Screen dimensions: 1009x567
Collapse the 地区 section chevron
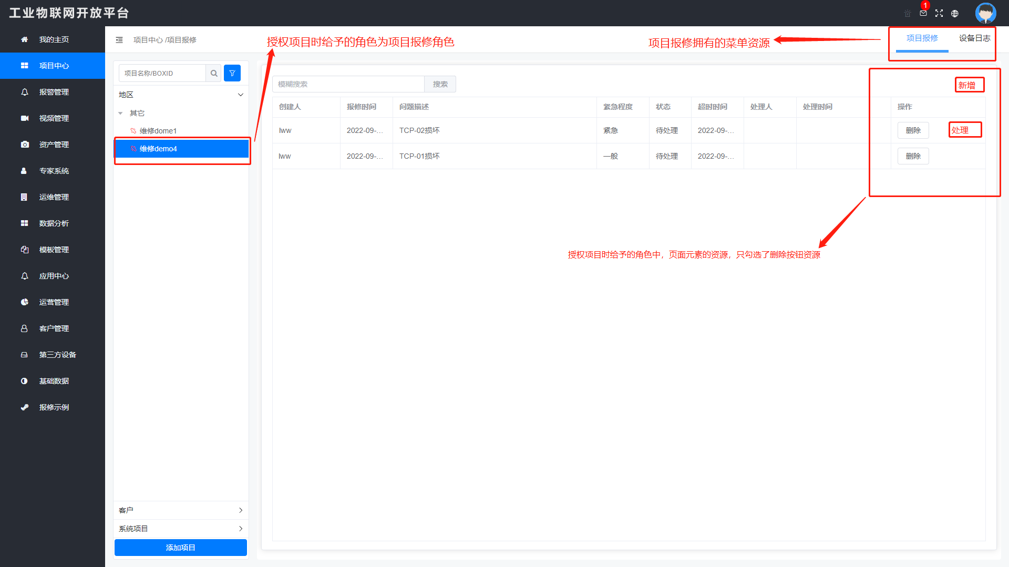(241, 95)
